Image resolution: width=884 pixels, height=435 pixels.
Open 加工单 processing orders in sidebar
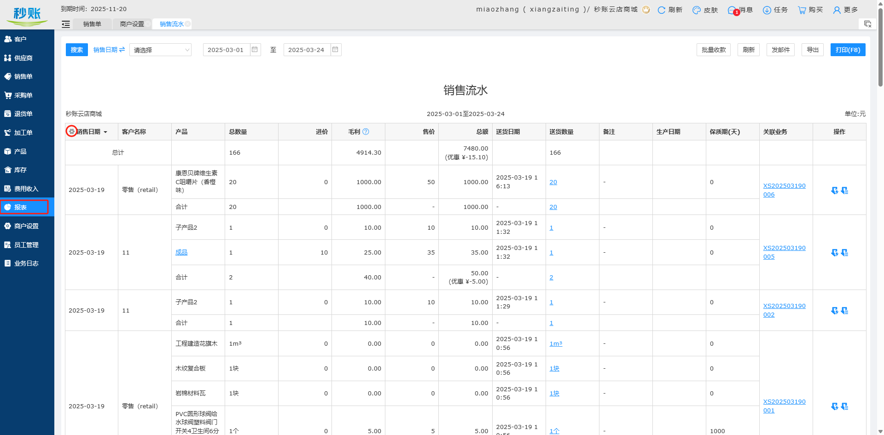(27, 133)
